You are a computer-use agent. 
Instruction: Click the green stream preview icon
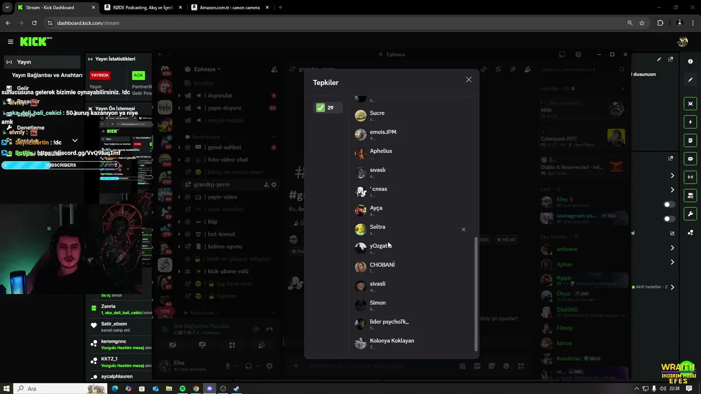690,103
